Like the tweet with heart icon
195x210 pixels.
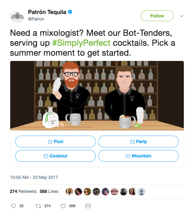coord(63,206)
